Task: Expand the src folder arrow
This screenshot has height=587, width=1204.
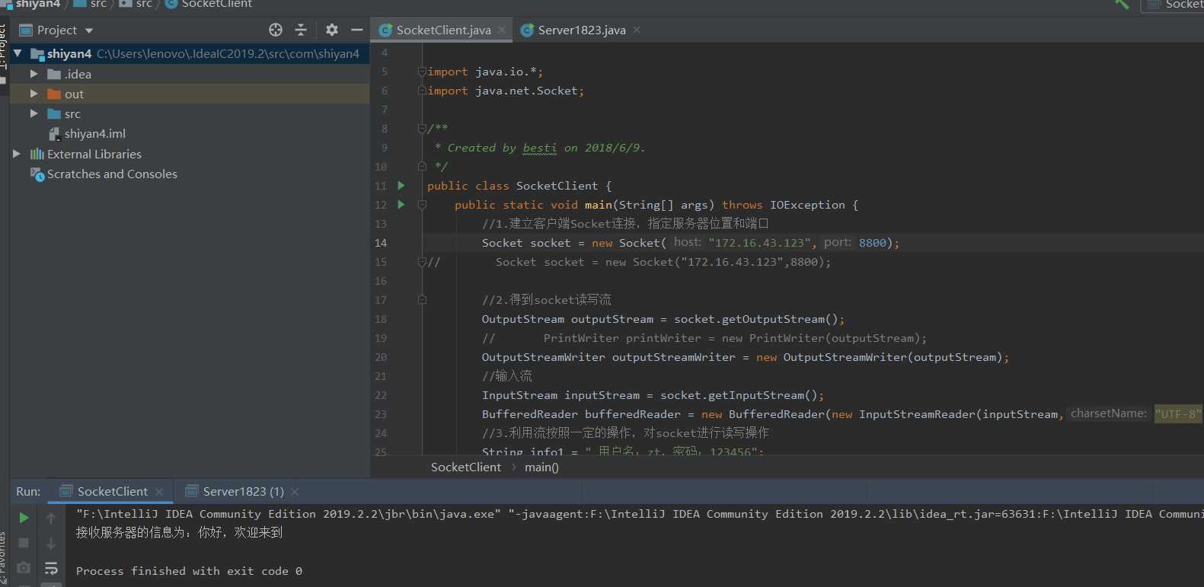Action: coord(34,113)
